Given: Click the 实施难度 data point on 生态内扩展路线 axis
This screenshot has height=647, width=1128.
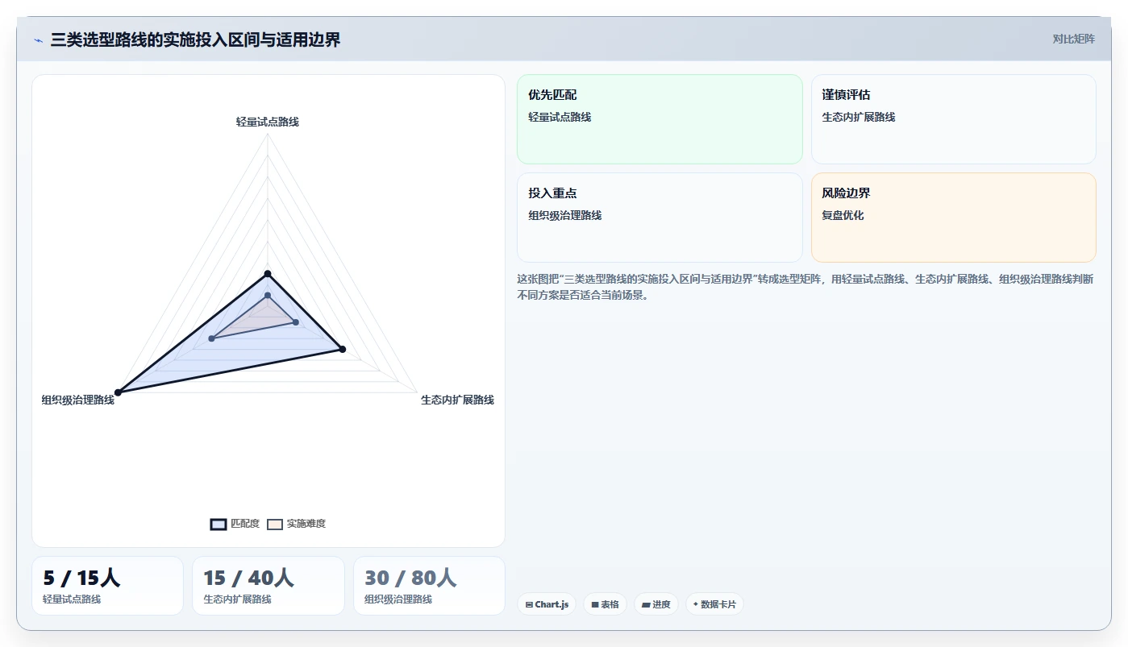Looking at the screenshot, I should pyautogui.click(x=296, y=322).
